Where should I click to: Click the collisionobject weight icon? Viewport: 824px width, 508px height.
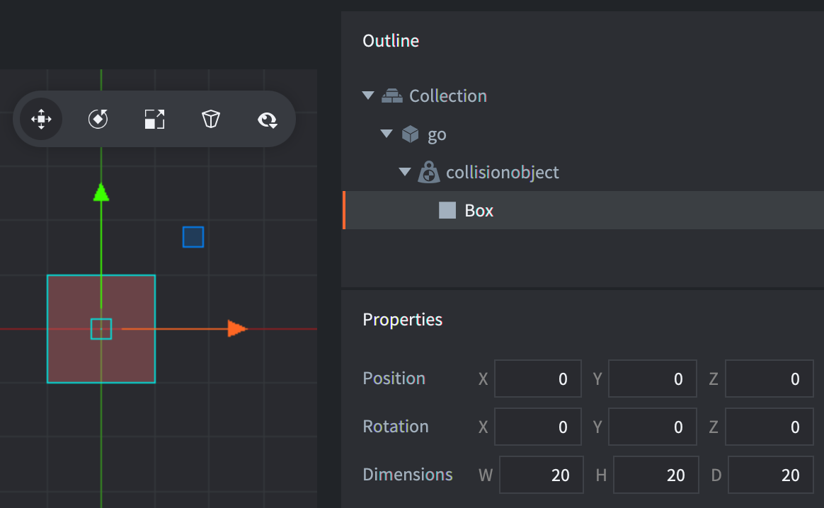click(428, 172)
